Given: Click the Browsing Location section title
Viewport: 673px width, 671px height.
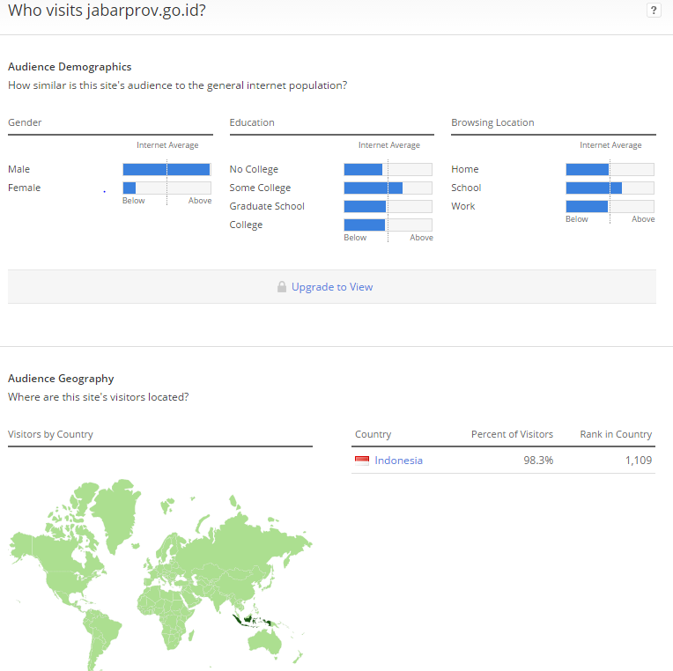Looking at the screenshot, I should [x=492, y=122].
